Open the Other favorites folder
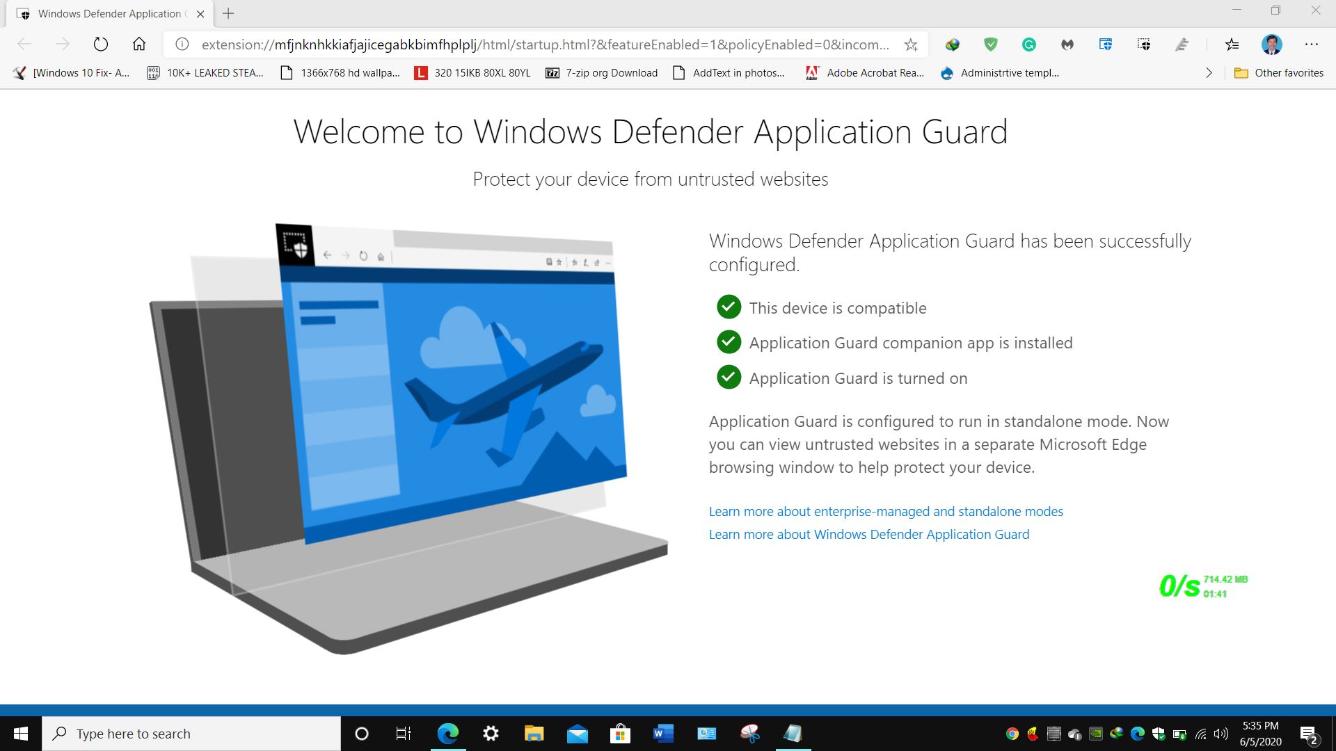The height and width of the screenshot is (751, 1336). coord(1279,73)
